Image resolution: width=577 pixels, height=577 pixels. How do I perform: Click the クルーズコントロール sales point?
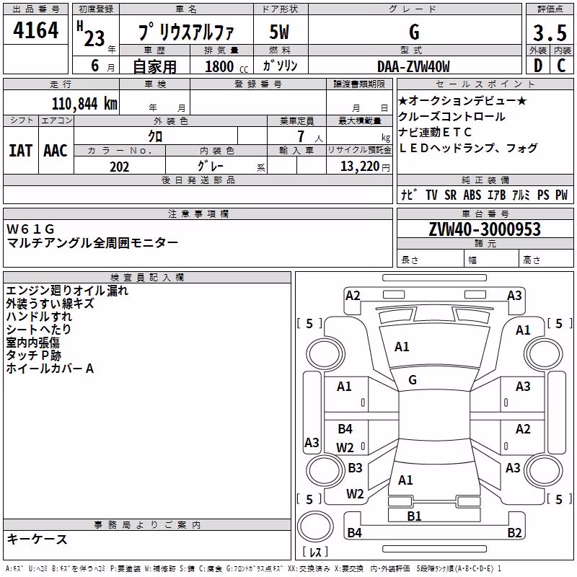452,117
